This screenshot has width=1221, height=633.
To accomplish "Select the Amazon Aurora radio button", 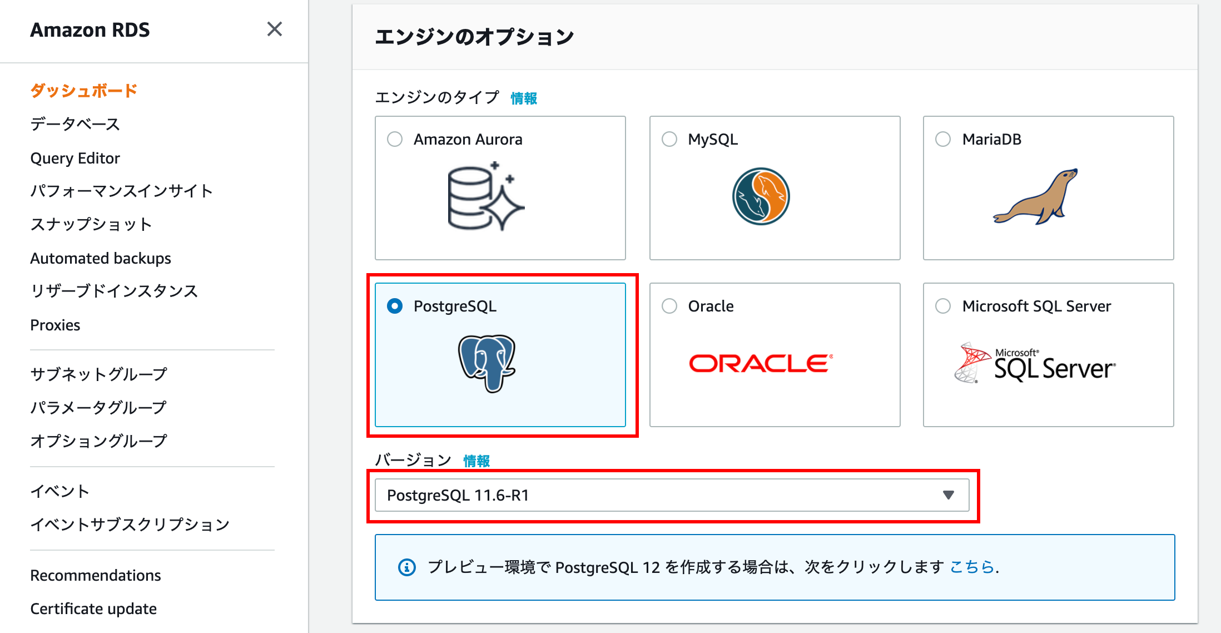I will coord(395,139).
